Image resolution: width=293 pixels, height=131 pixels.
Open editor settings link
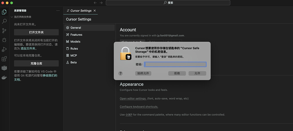tap(133, 98)
